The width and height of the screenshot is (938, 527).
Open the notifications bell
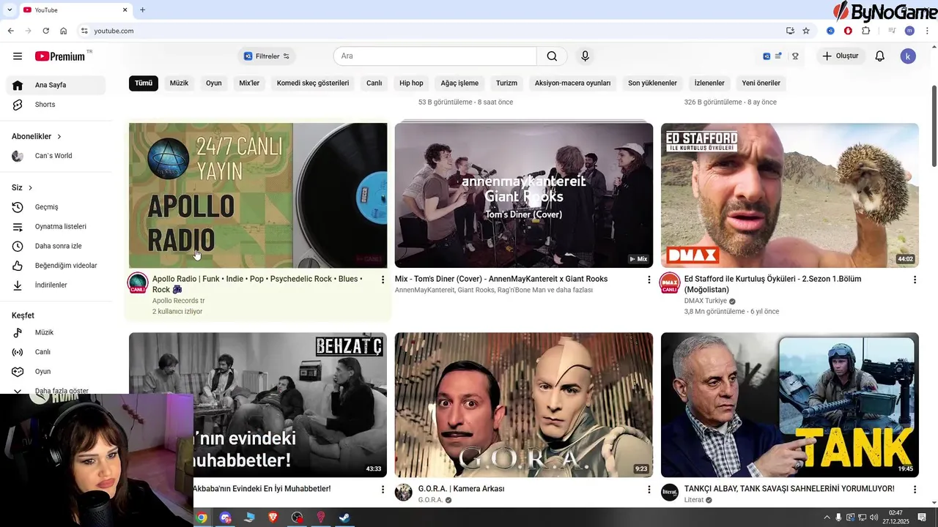(x=880, y=56)
